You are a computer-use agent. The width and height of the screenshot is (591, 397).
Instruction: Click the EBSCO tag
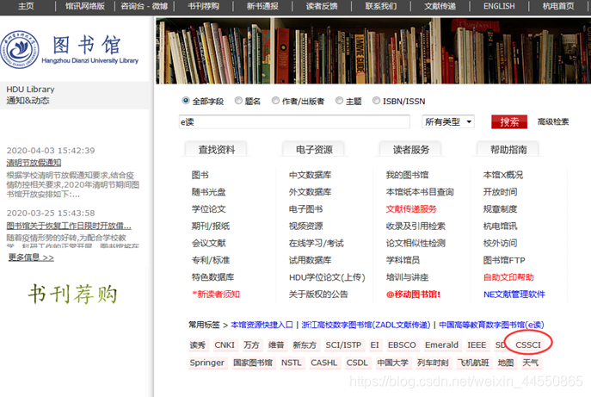point(402,345)
